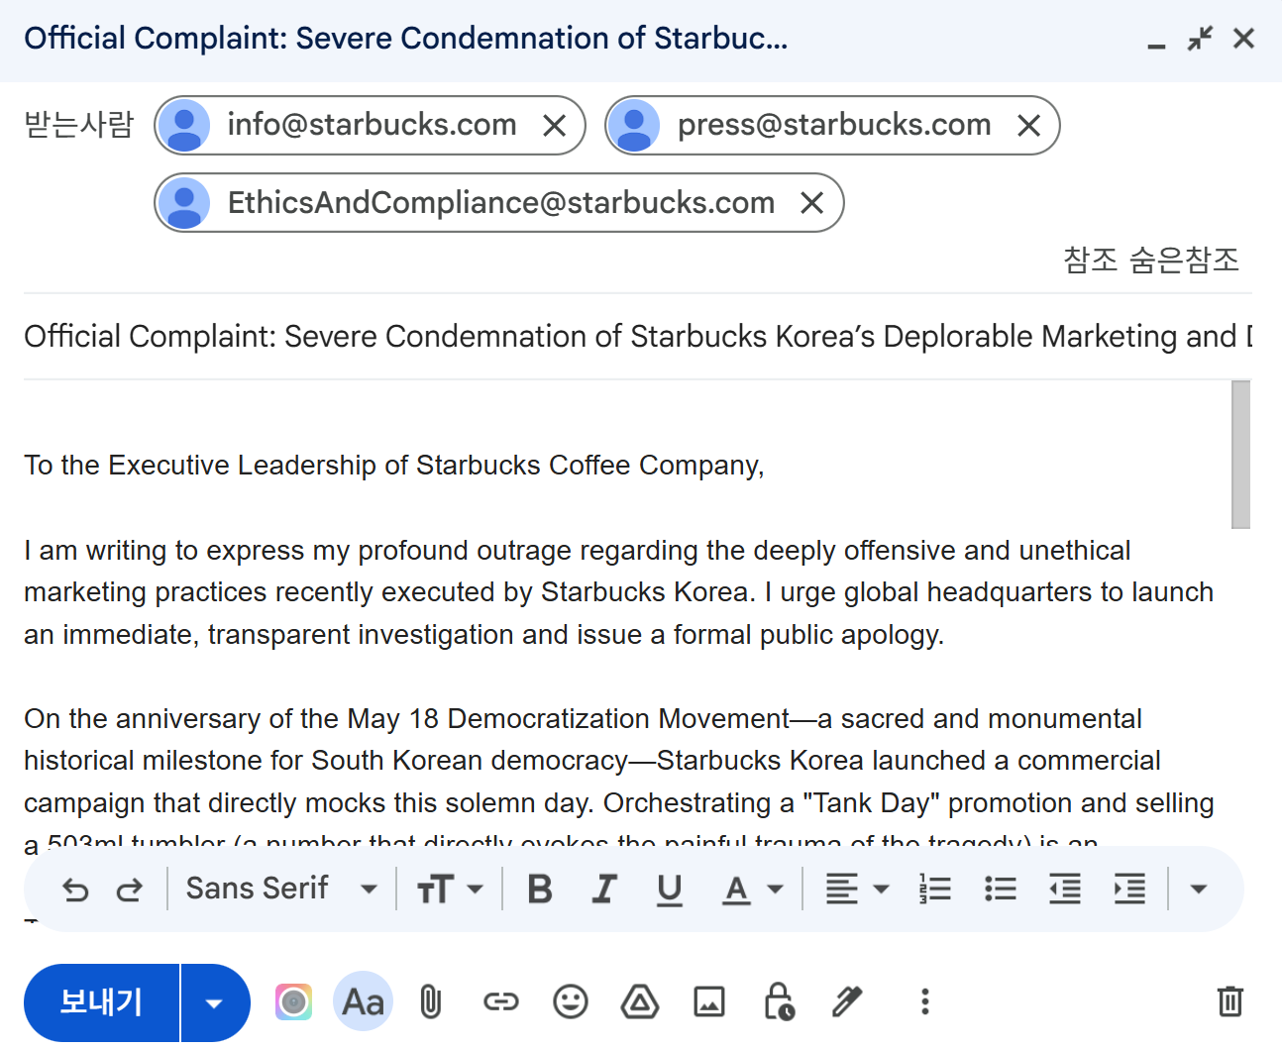Open the text size dropdown
Viewport: 1282px width, 1049px height.
coord(450,890)
